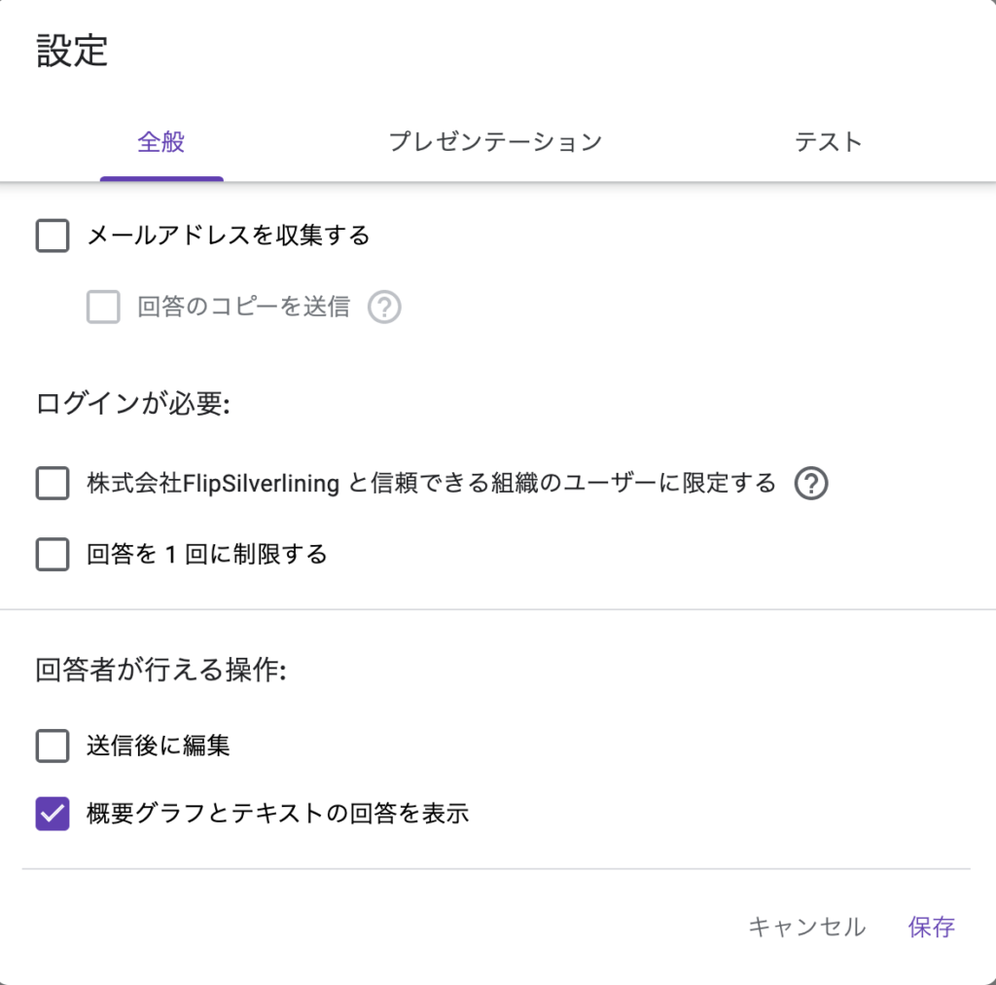Enable 株式会社FlipSilverlining と信頼できる組織のユーザーに限定する
996x985 pixels.
point(52,483)
